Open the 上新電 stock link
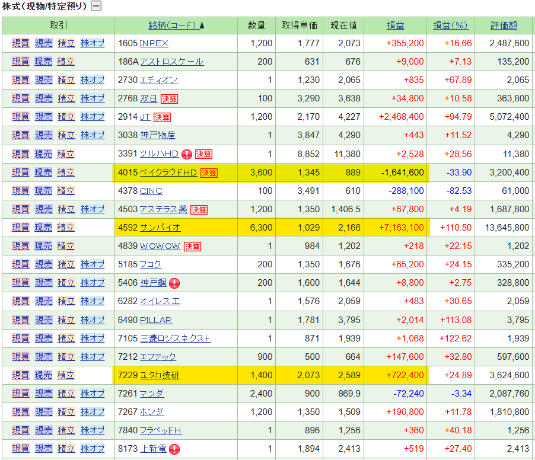The width and height of the screenshot is (535, 460). click(x=153, y=449)
